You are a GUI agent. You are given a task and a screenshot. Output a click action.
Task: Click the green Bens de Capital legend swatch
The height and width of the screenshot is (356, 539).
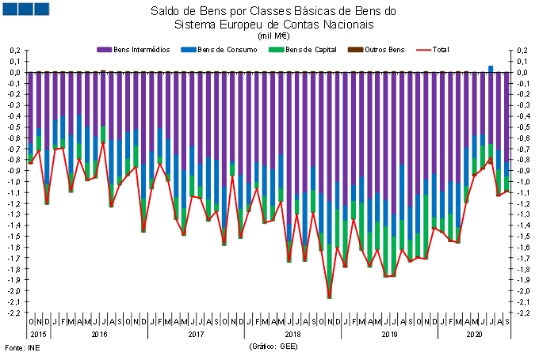click(x=277, y=50)
